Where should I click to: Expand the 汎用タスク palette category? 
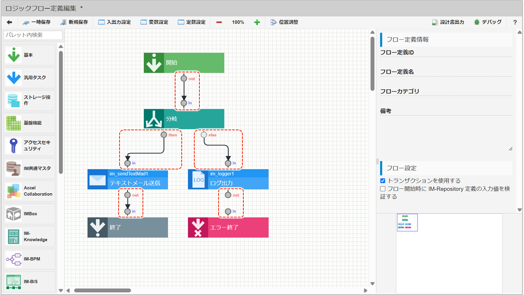coord(29,77)
